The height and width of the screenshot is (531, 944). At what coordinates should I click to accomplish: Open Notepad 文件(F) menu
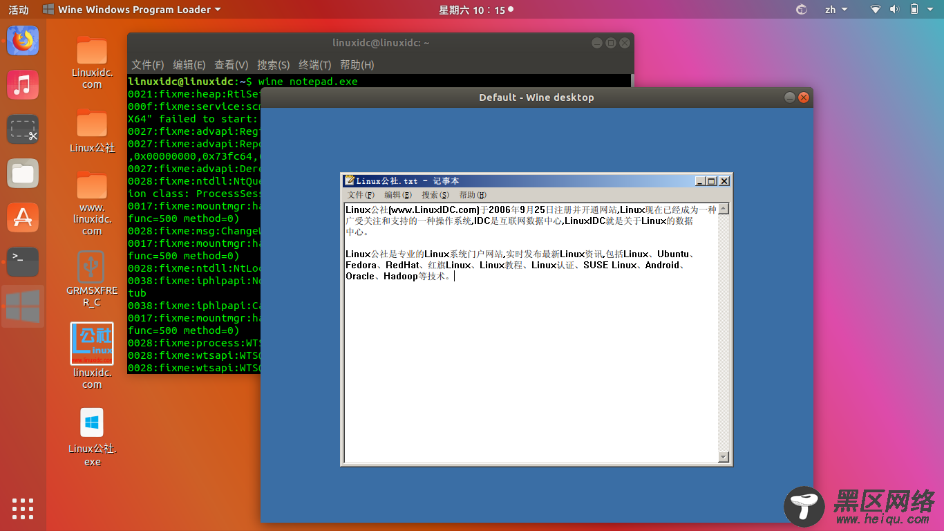coord(361,195)
